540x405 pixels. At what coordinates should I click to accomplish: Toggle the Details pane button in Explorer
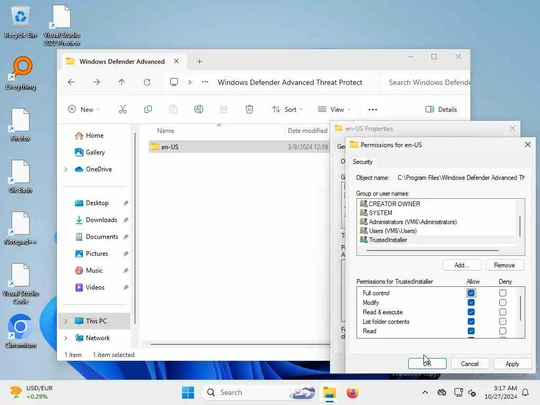point(441,110)
